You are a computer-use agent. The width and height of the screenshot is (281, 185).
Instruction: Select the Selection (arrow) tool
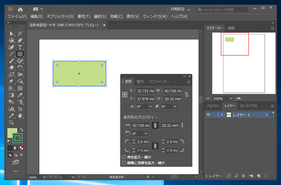(x=11, y=34)
